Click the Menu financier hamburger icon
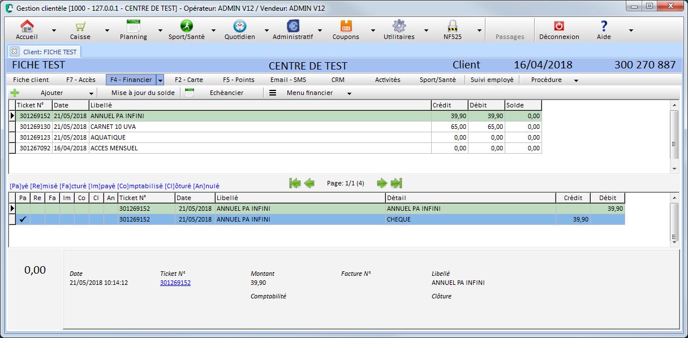Image resolution: width=688 pixels, height=338 pixels. pyautogui.click(x=273, y=93)
